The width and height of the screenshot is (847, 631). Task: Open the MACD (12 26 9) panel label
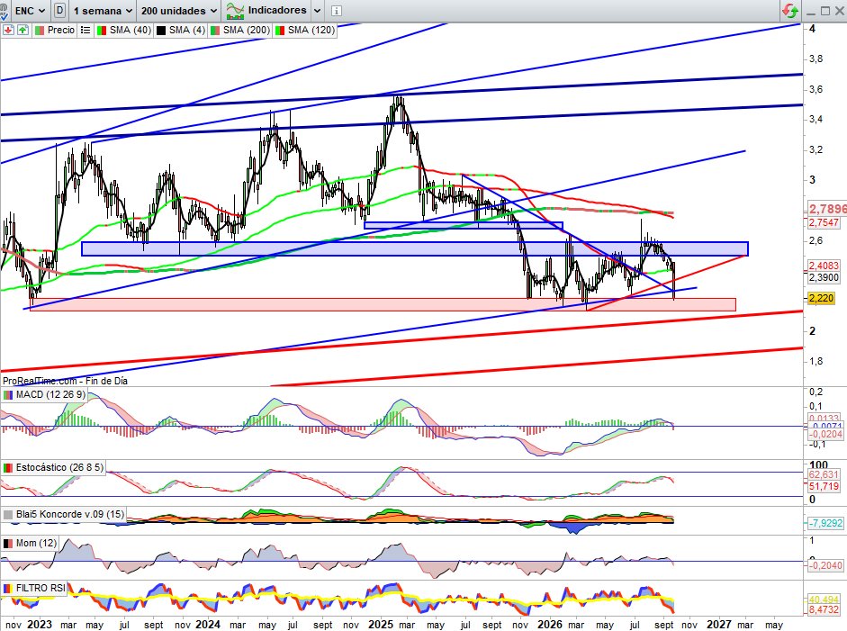[50, 395]
